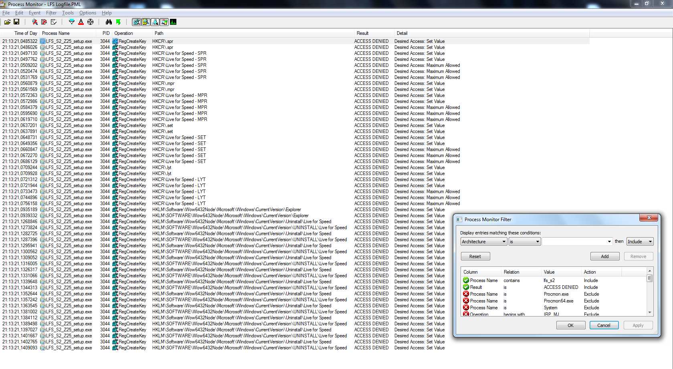Expand the filter value combo box arrow

tap(609, 242)
